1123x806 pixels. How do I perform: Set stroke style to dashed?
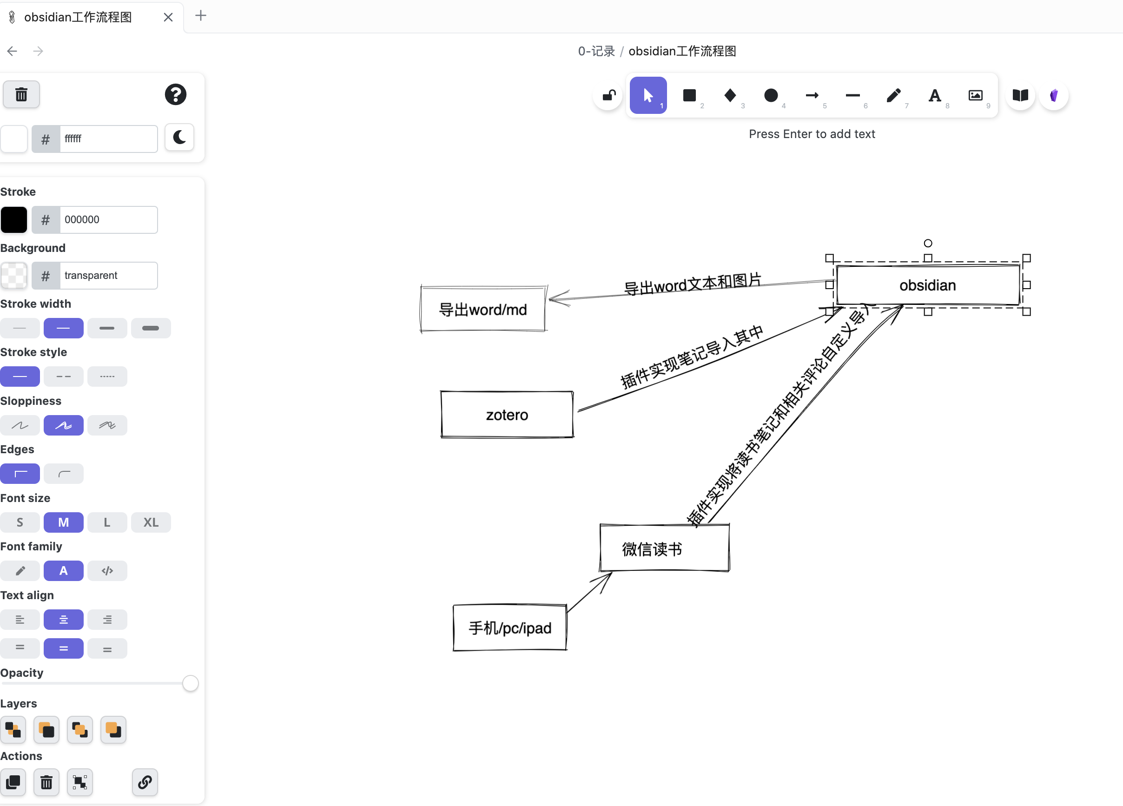(63, 376)
